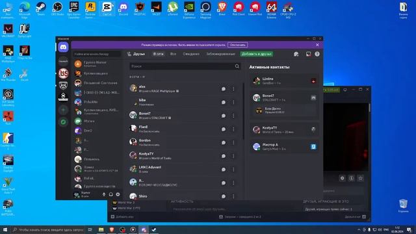Dismiss the streamer mode purple banner

(x=317, y=45)
